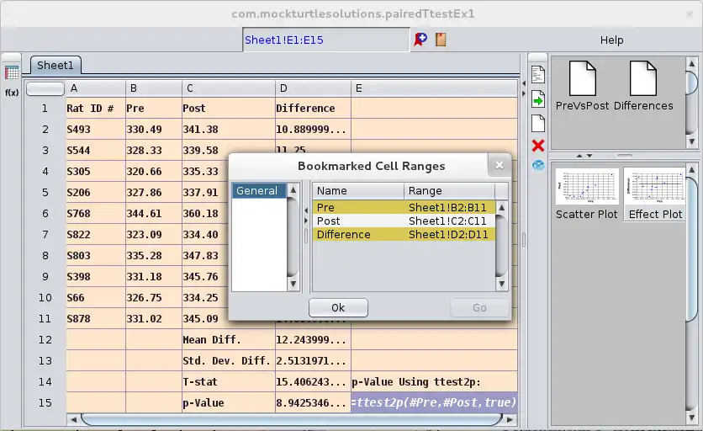Select column E header
The height and width of the screenshot is (431, 703).
(434, 88)
